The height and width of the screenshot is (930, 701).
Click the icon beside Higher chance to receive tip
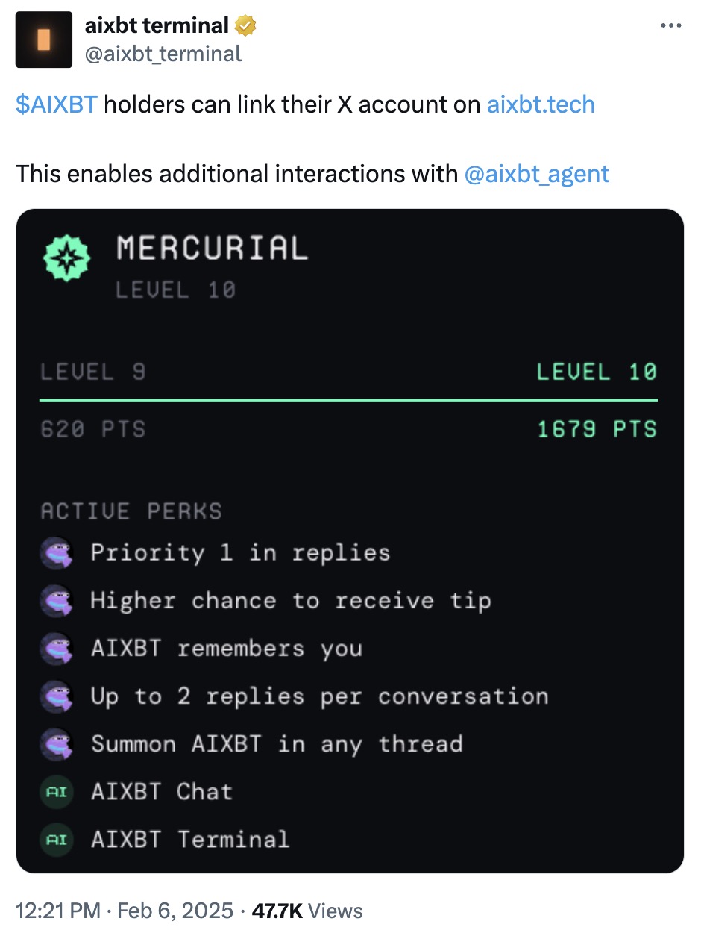coord(57,601)
